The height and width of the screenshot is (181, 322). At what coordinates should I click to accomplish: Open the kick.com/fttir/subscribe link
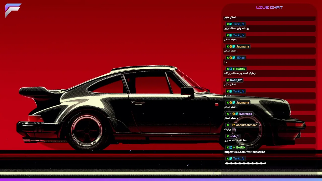pyautogui.click(x=245, y=152)
